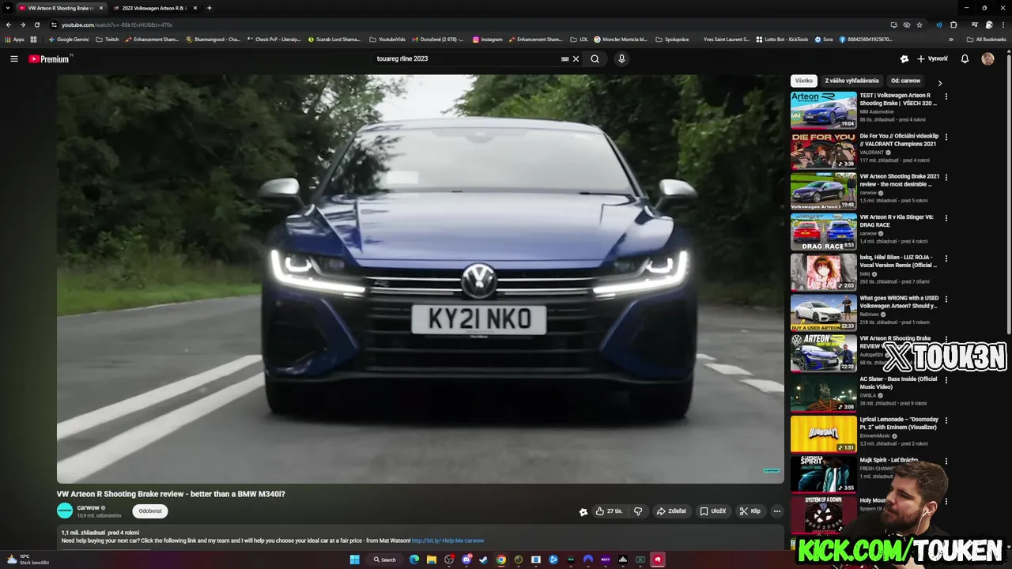Go to YouTube Premium home logo
The image size is (1012, 569).
pyautogui.click(x=49, y=58)
